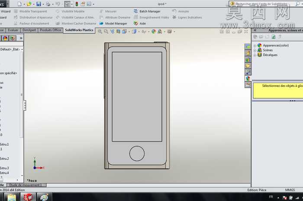This screenshot has height=201, width=303.
Task: Click Section view icon in view toolbar
Action: coord(118,32)
